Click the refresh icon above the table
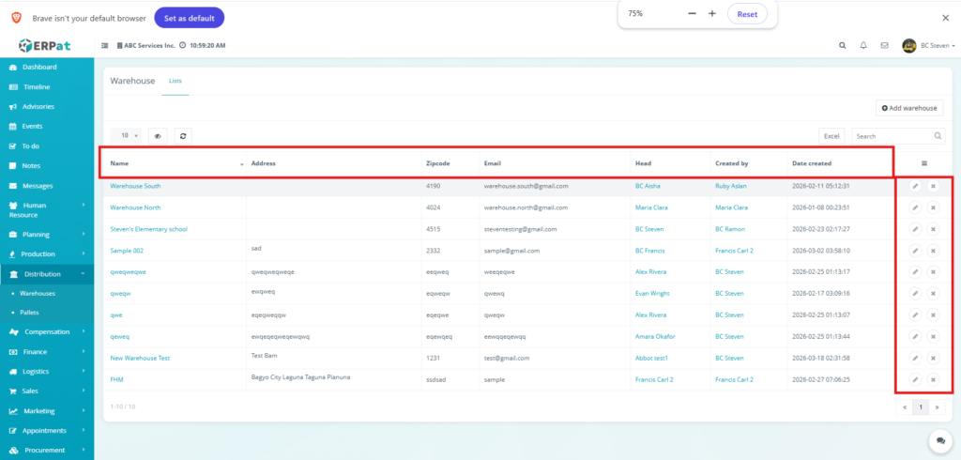961x460 pixels. (x=182, y=136)
